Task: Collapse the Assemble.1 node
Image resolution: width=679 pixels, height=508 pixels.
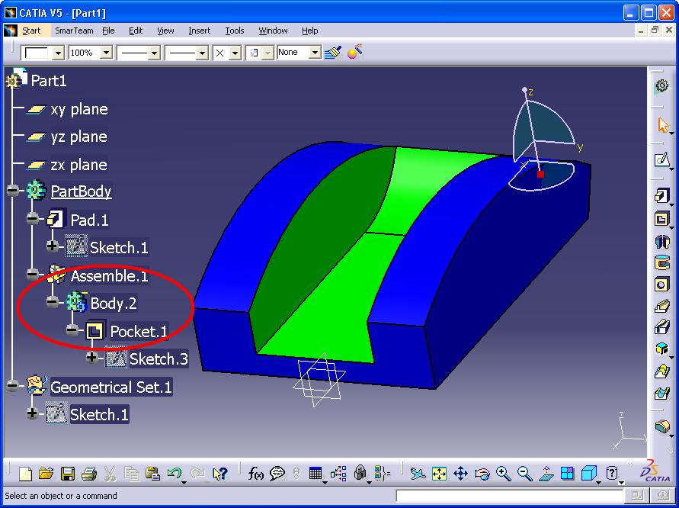Action: coord(33,275)
